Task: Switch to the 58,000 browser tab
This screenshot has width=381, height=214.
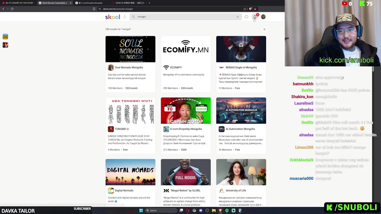Action: coord(128,3)
